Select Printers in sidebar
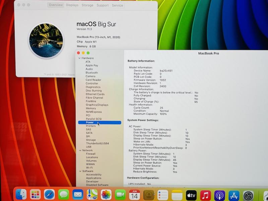The image size is (268, 201). point(91,126)
